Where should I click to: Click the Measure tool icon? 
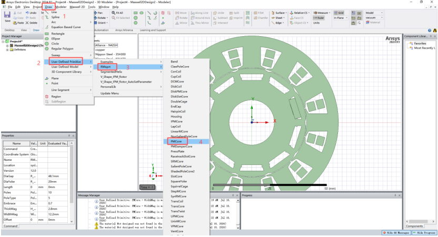point(315,13)
